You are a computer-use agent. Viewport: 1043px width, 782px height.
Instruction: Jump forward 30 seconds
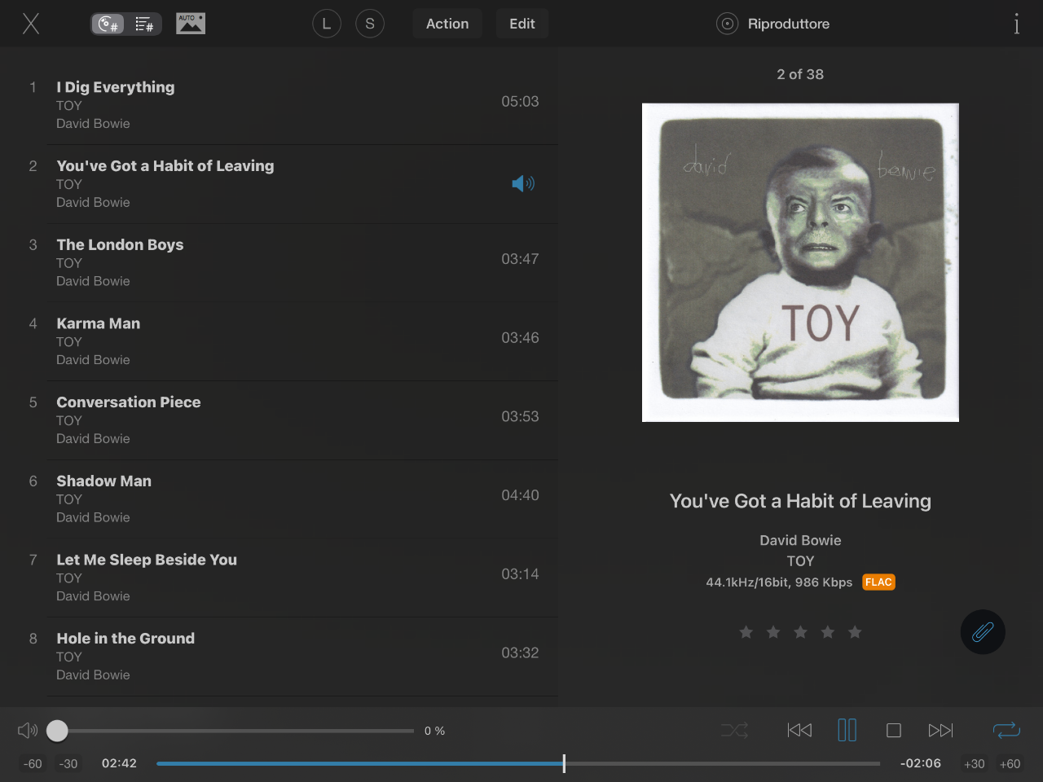tap(974, 763)
